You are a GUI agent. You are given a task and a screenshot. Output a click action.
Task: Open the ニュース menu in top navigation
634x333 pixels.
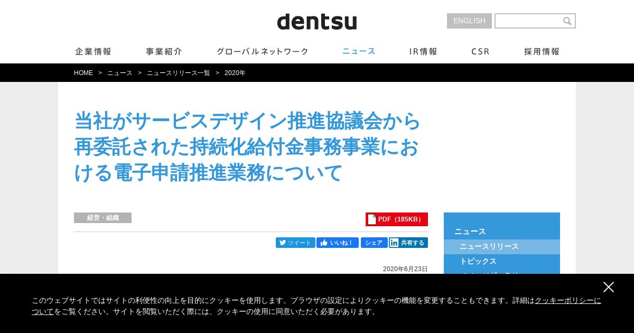click(359, 51)
